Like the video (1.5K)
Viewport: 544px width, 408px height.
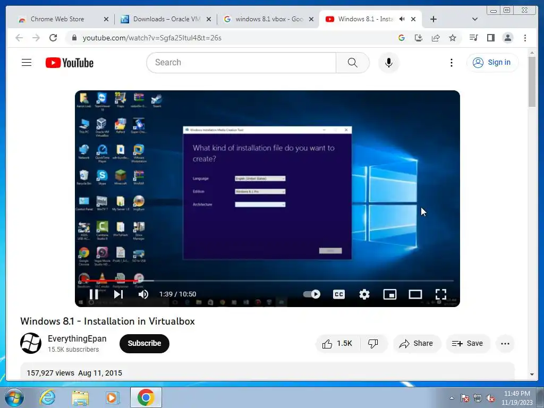337,344
